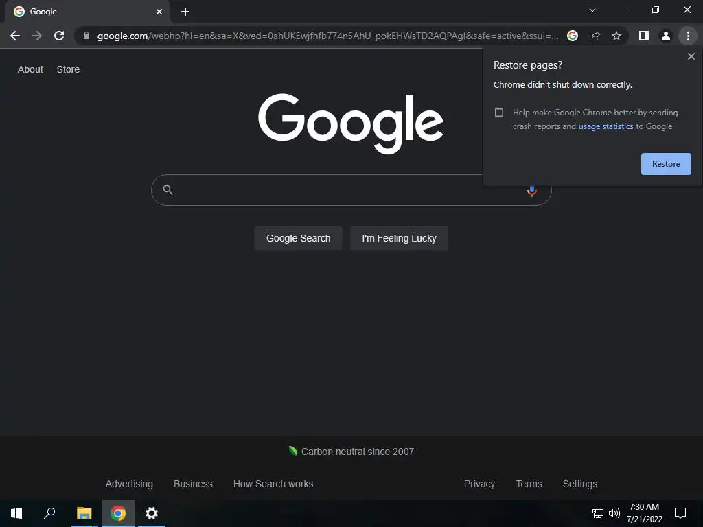Close the Google tab
Viewport: 703px width, 527px height.
[159, 12]
